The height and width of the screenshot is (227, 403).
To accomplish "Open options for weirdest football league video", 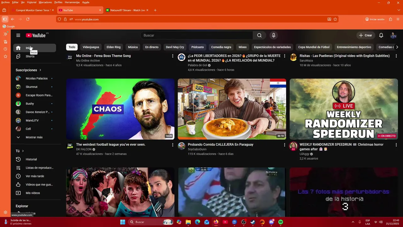I will (173, 145).
